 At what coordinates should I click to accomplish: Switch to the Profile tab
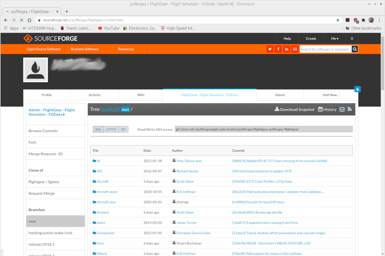coord(47,95)
